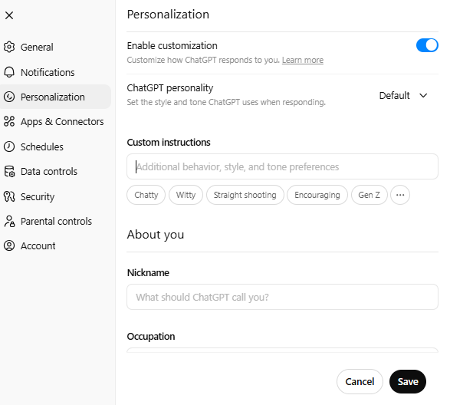Expand the personality dropdown chevron arrow

click(x=423, y=95)
